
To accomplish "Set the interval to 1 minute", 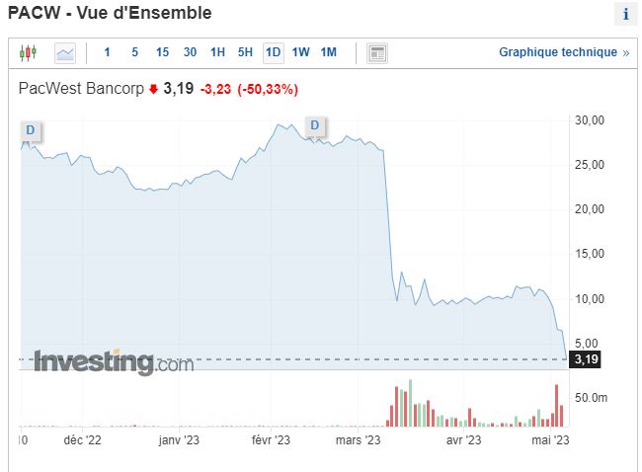I will 107,52.
